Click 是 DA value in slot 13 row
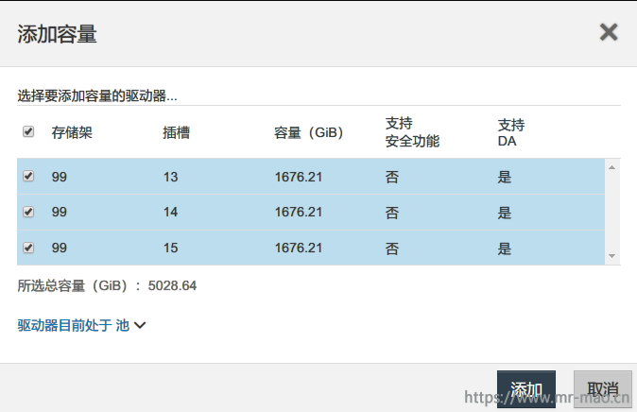 (504, 177)
